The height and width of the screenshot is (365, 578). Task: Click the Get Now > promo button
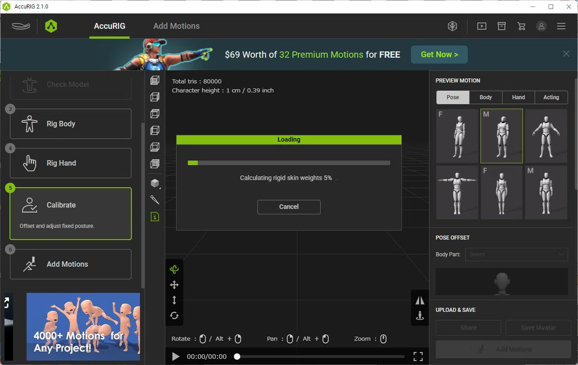pos(440,54)
